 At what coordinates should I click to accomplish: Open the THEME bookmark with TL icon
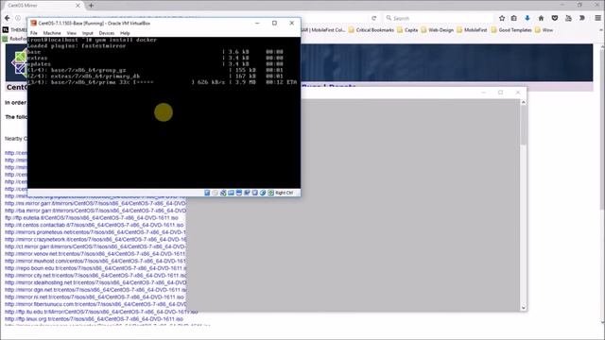pos(15,29)
